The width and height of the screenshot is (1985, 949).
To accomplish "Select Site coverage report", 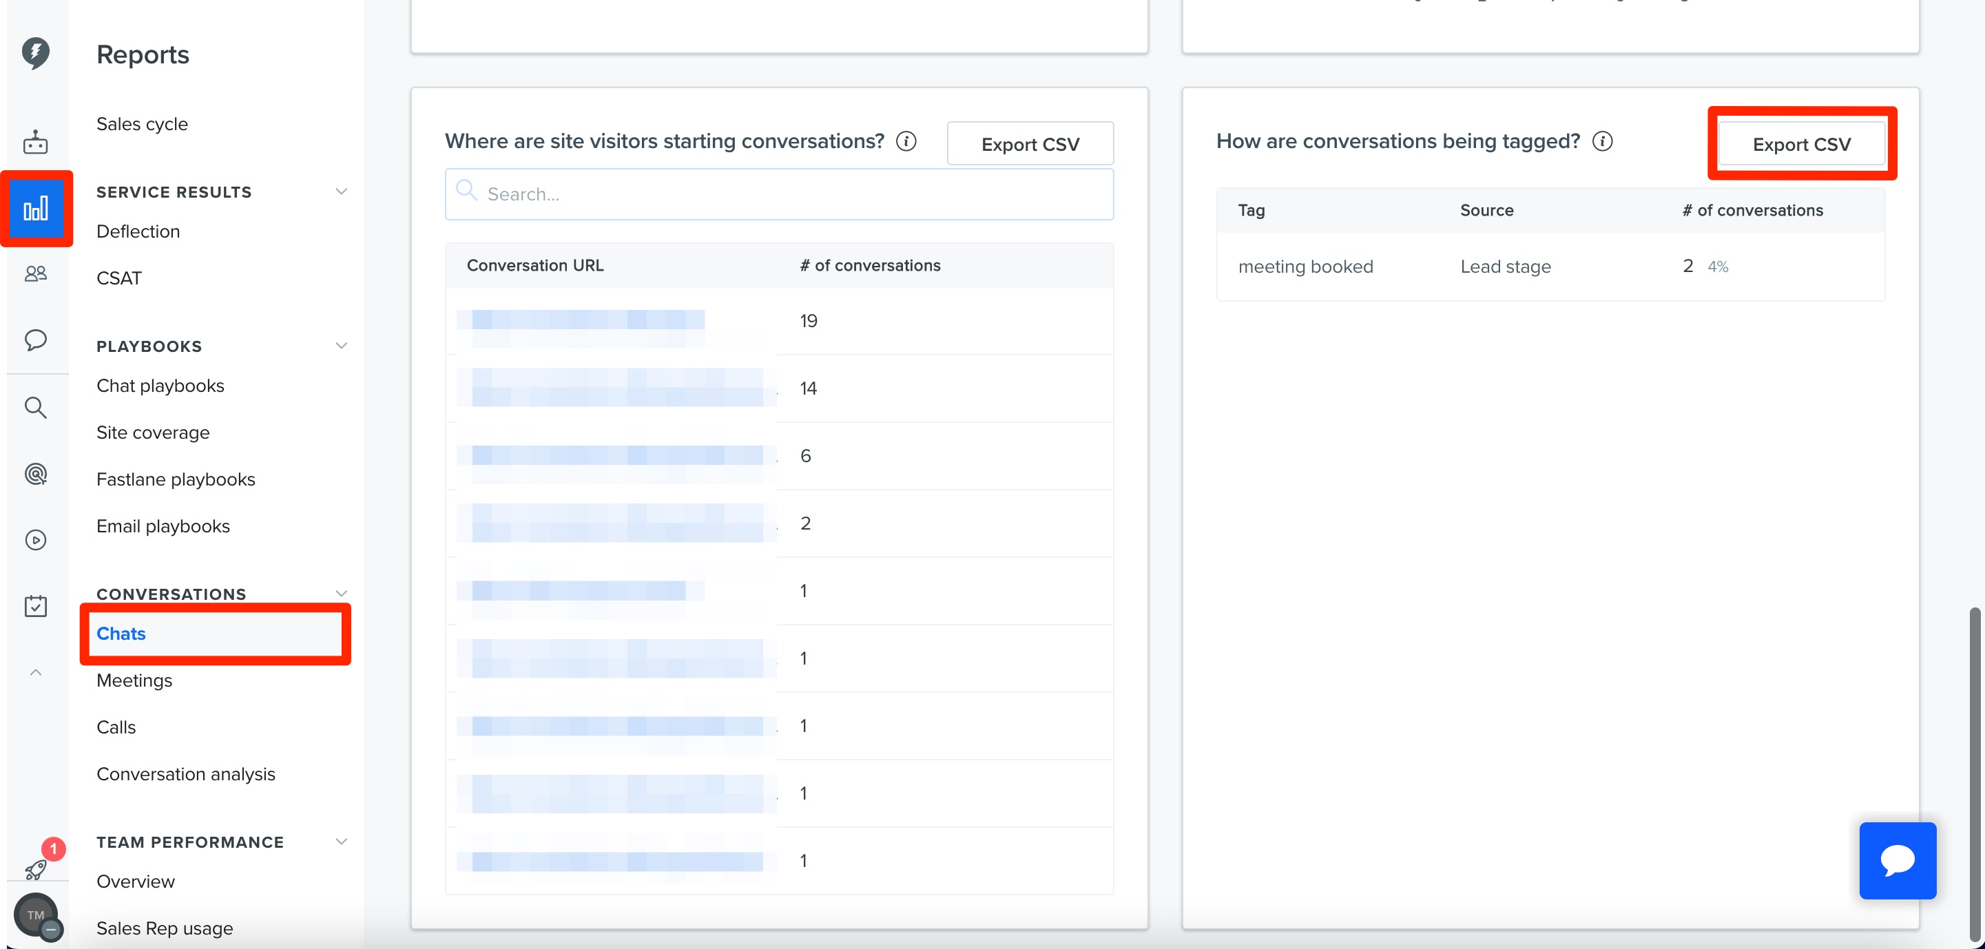I will tap(153, 433).
